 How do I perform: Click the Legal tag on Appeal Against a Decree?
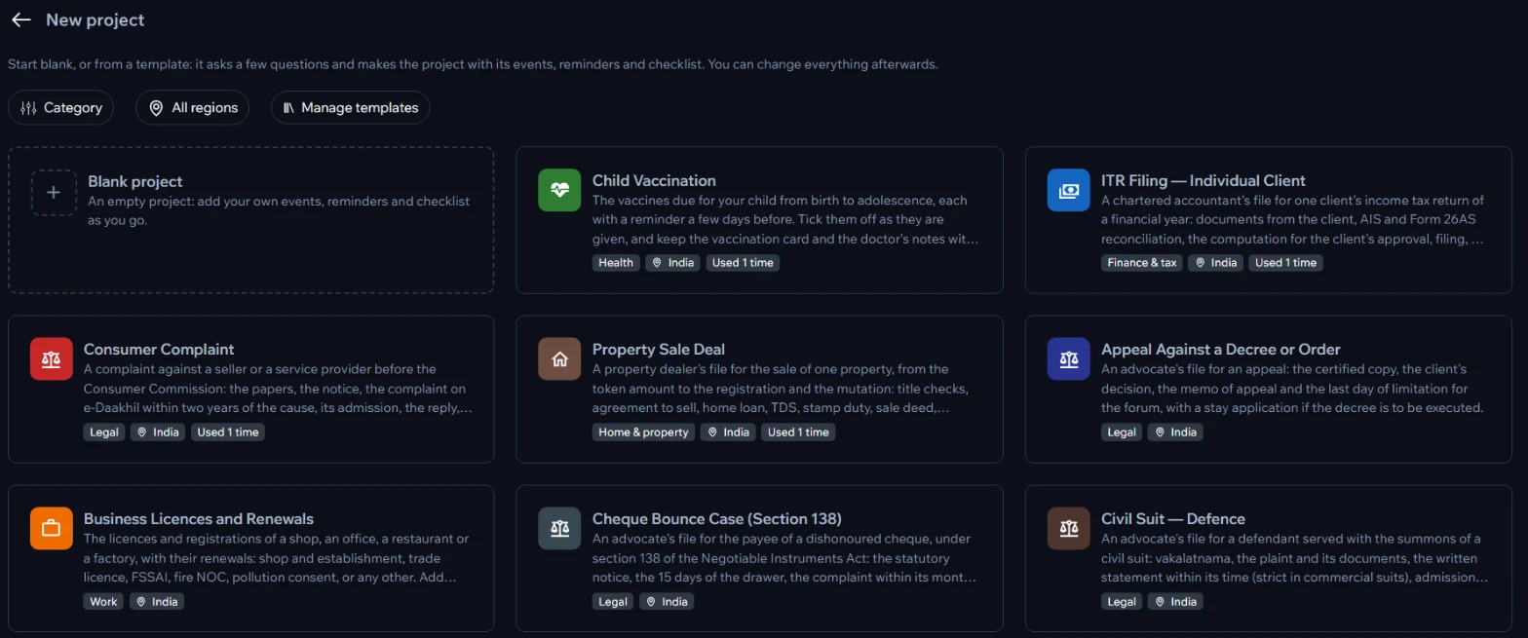point(1122,432)
